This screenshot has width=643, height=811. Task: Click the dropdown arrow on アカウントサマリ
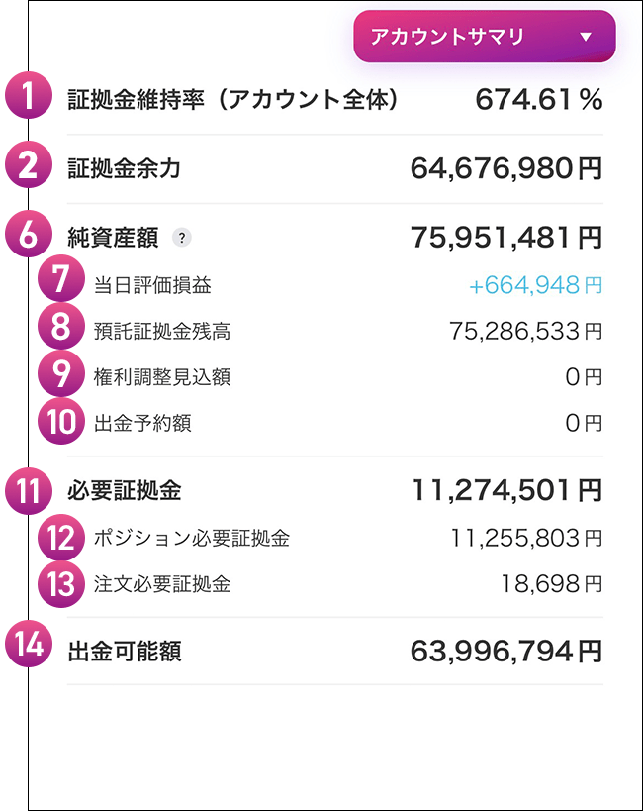[x=586, y=37]
